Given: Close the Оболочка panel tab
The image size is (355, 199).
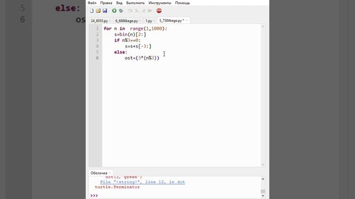Looking at the screenshot, I should pyautogui.click(x=110, y=173).
